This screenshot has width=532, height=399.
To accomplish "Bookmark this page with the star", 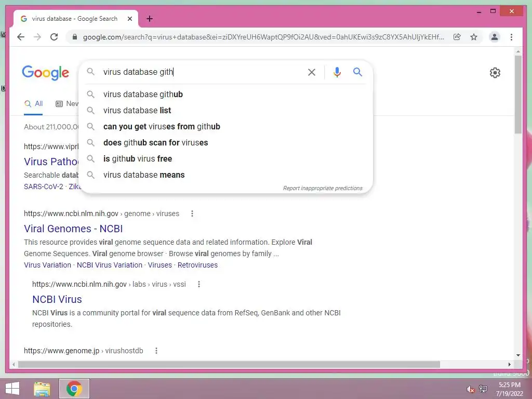I will tap(474, 37).
